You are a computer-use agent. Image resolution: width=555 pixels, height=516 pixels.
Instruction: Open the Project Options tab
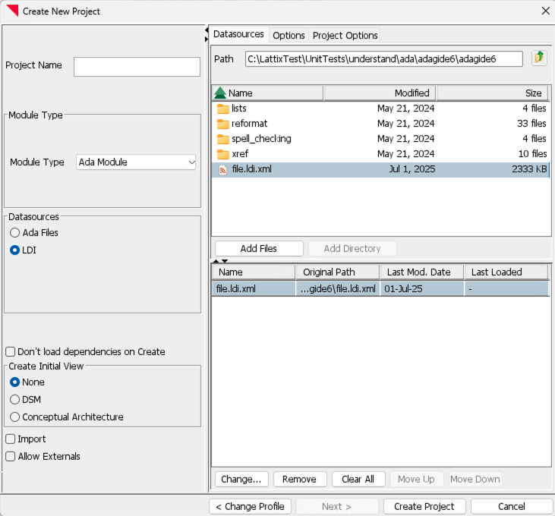click(x=345, y=36)
